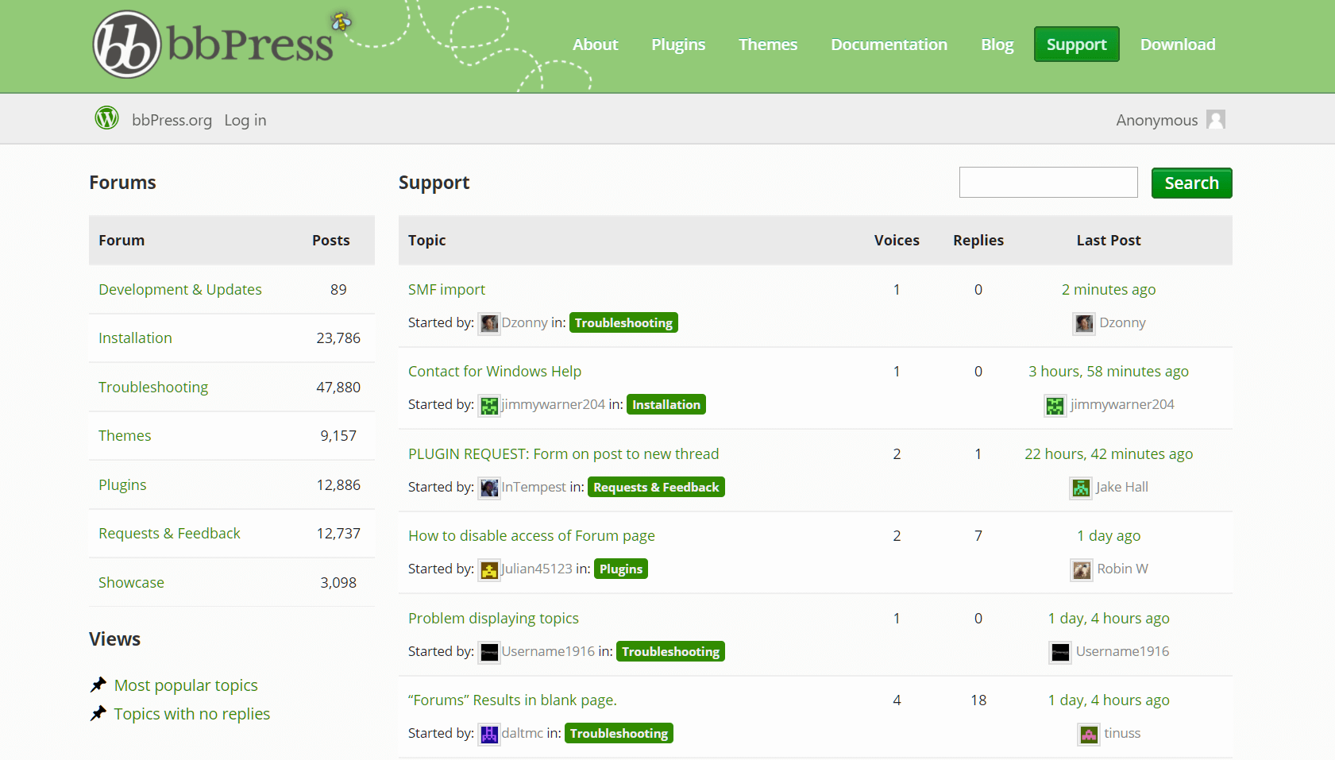
Task: Click the Jake Hall username link
Action: (1122, 487)
